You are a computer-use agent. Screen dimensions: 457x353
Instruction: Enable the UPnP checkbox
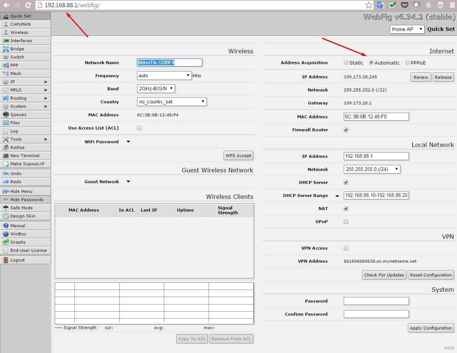point(346,222)
